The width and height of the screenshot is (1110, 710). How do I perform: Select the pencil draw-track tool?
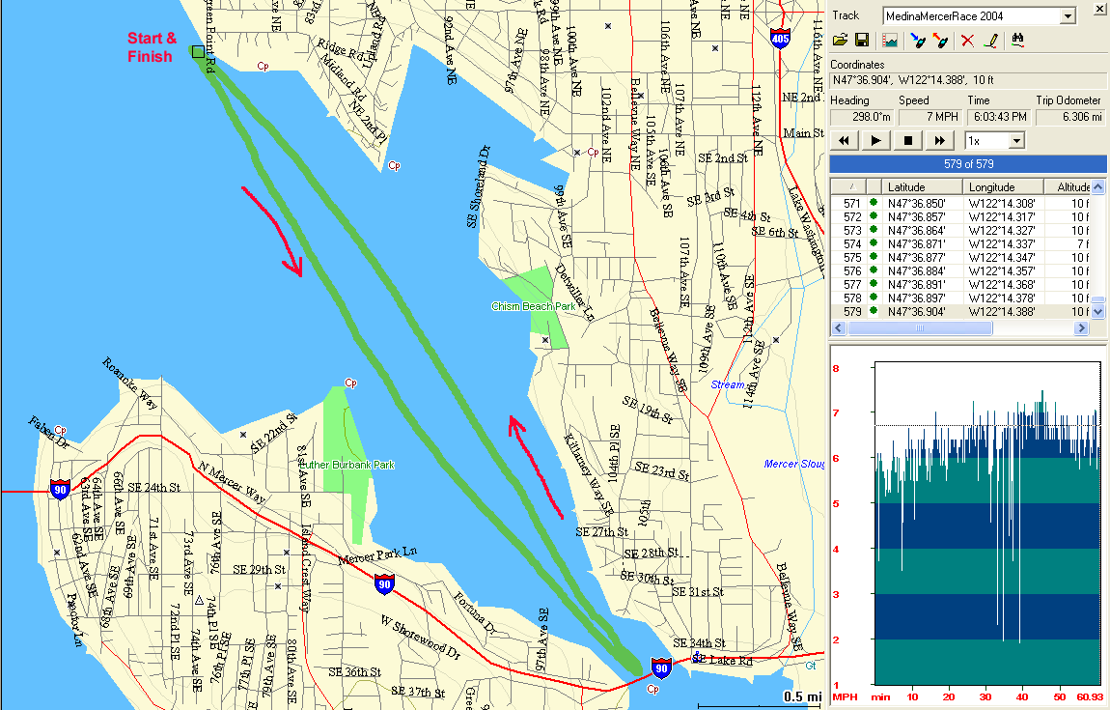click(x=989, y=41)
